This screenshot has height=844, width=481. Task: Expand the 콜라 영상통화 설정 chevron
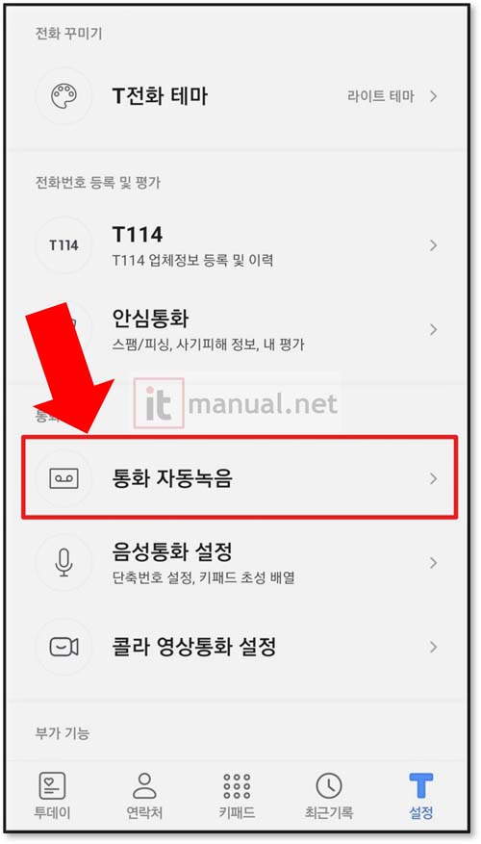click(433, 647)
